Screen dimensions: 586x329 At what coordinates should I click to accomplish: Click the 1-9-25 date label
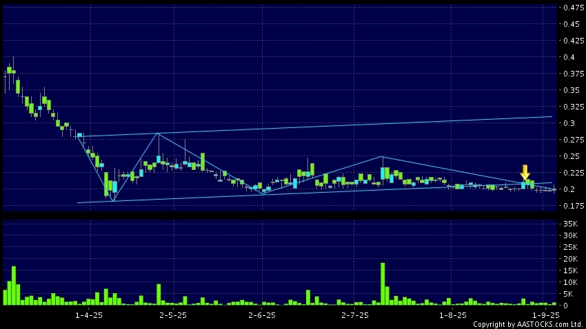tap(546, 315)
